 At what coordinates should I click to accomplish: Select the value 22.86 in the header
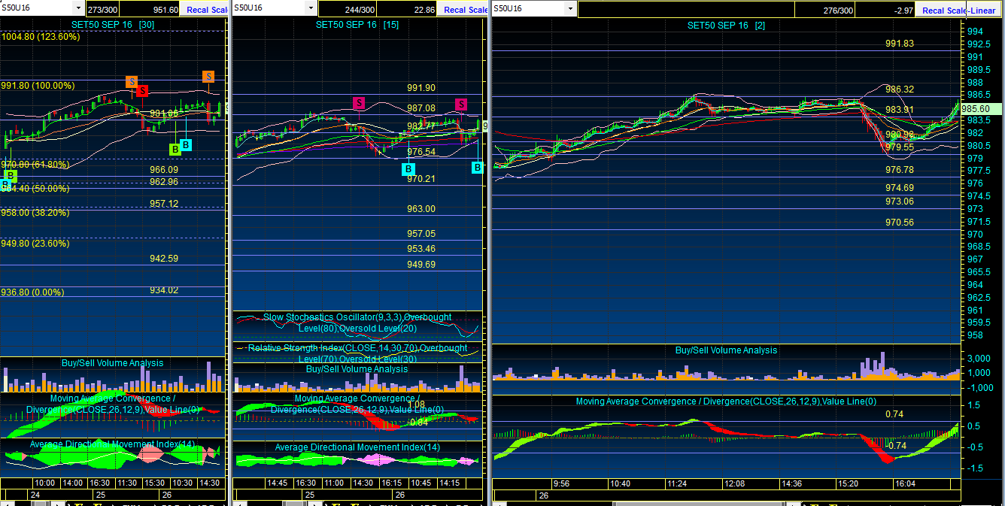pos(425,10)
